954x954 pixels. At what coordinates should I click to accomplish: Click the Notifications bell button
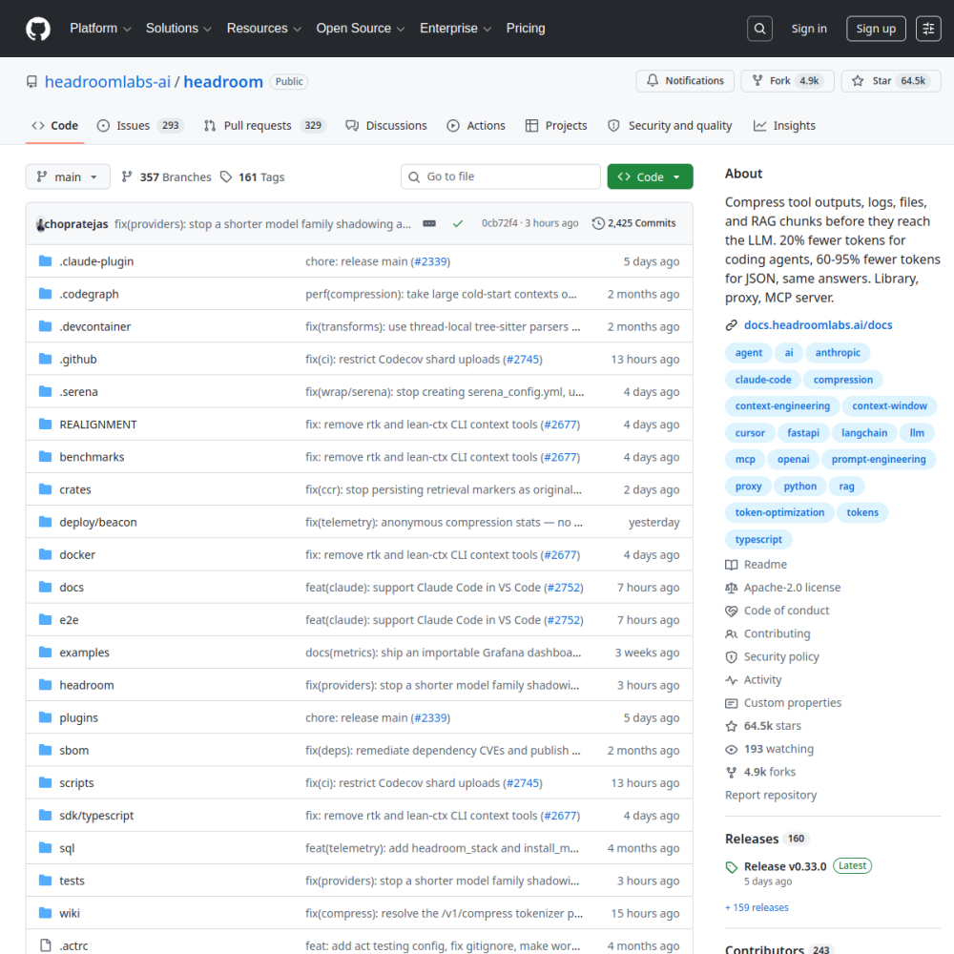point(685,81)
